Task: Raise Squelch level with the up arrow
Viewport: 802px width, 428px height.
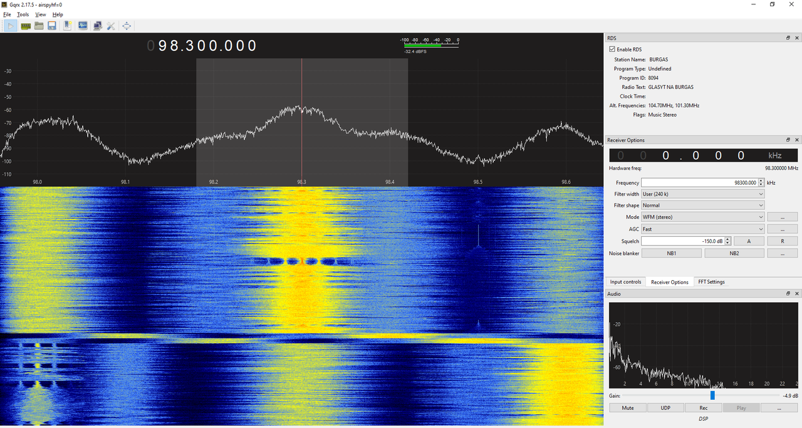Action: tap(727, 239)
